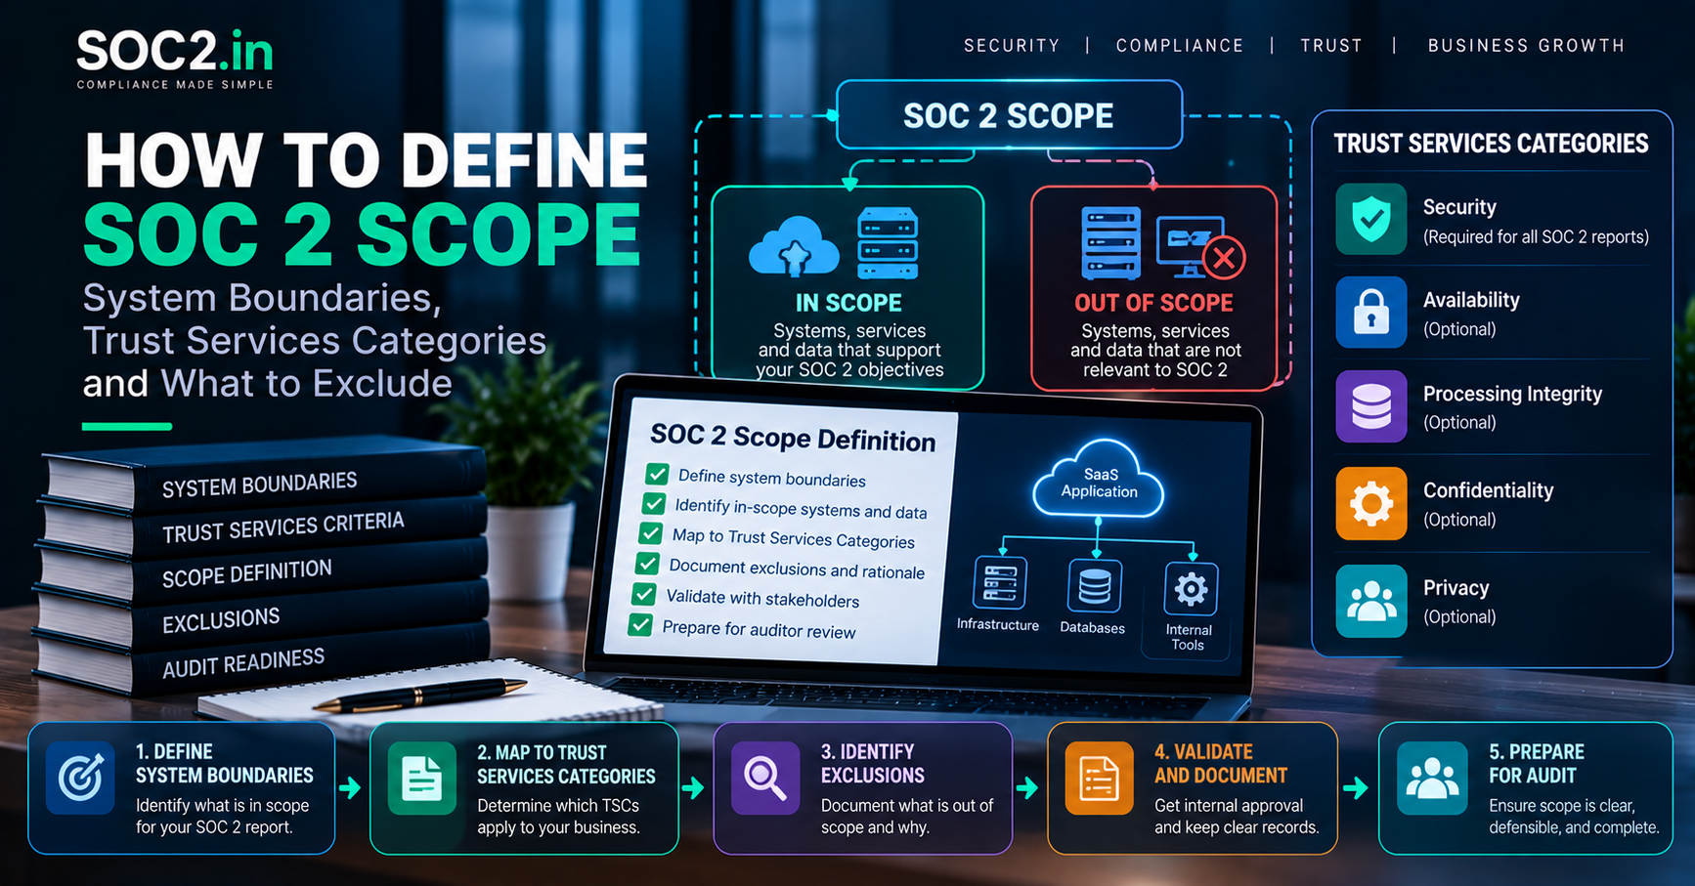Click the SOC 2 Scope Definition title

[793, 437]
